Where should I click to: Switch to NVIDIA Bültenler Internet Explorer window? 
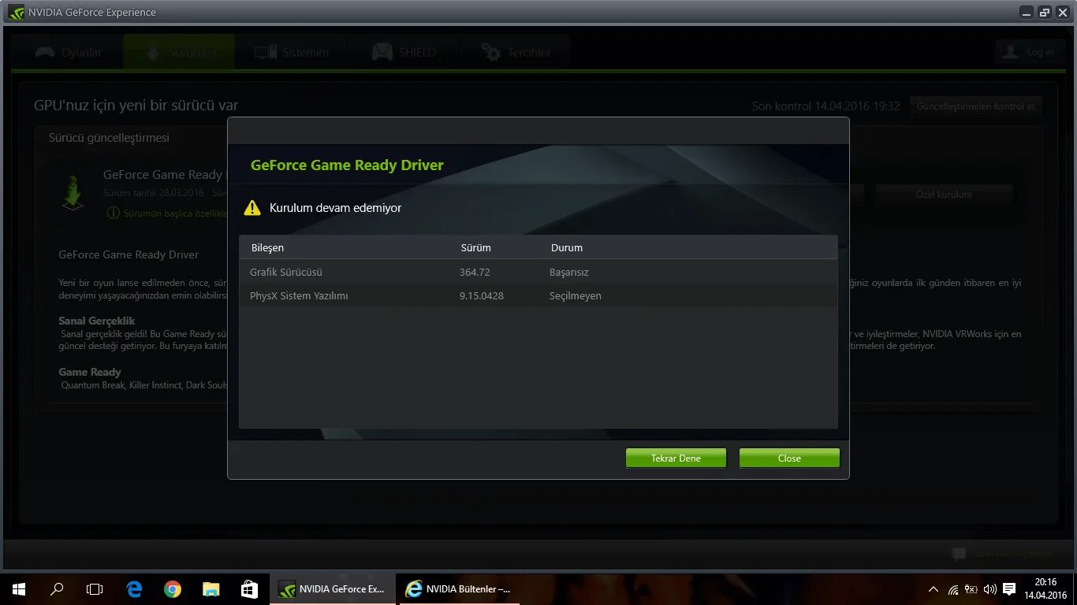click(459, 589)
